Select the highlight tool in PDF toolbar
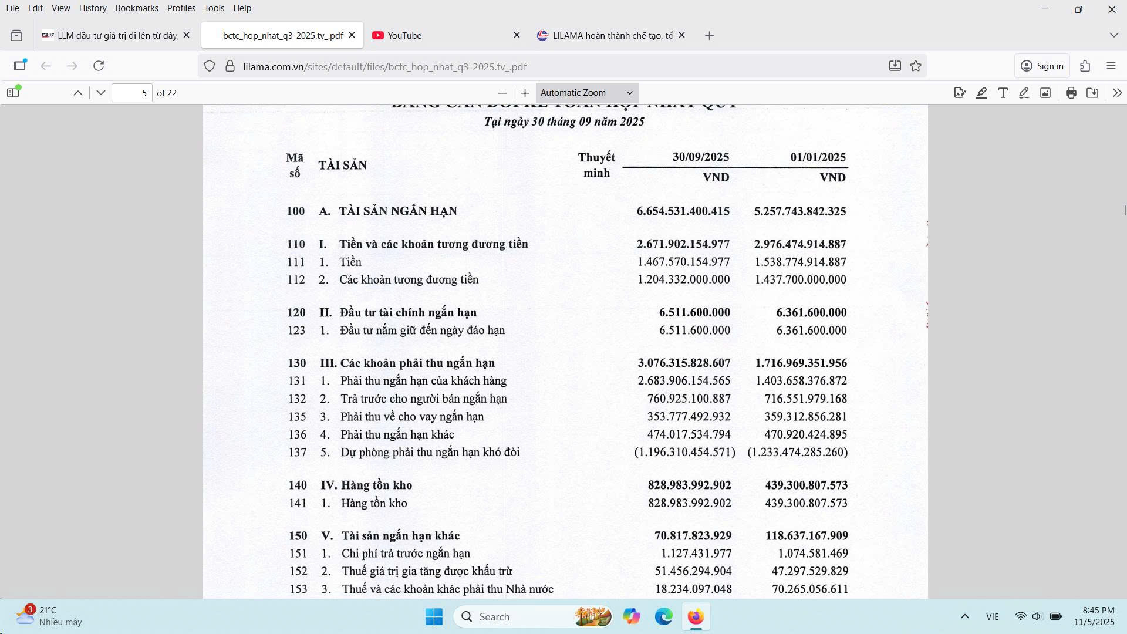1127x634 pixels. point(981,93)
